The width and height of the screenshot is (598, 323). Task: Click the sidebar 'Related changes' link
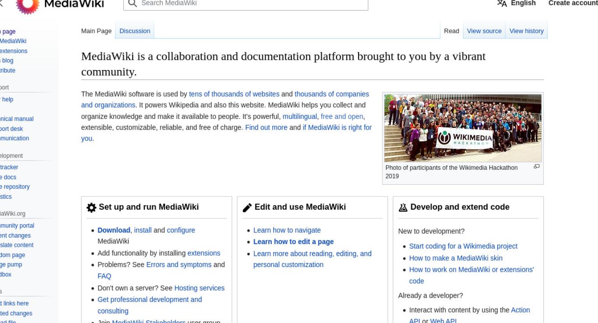click(x=16, y=313)
